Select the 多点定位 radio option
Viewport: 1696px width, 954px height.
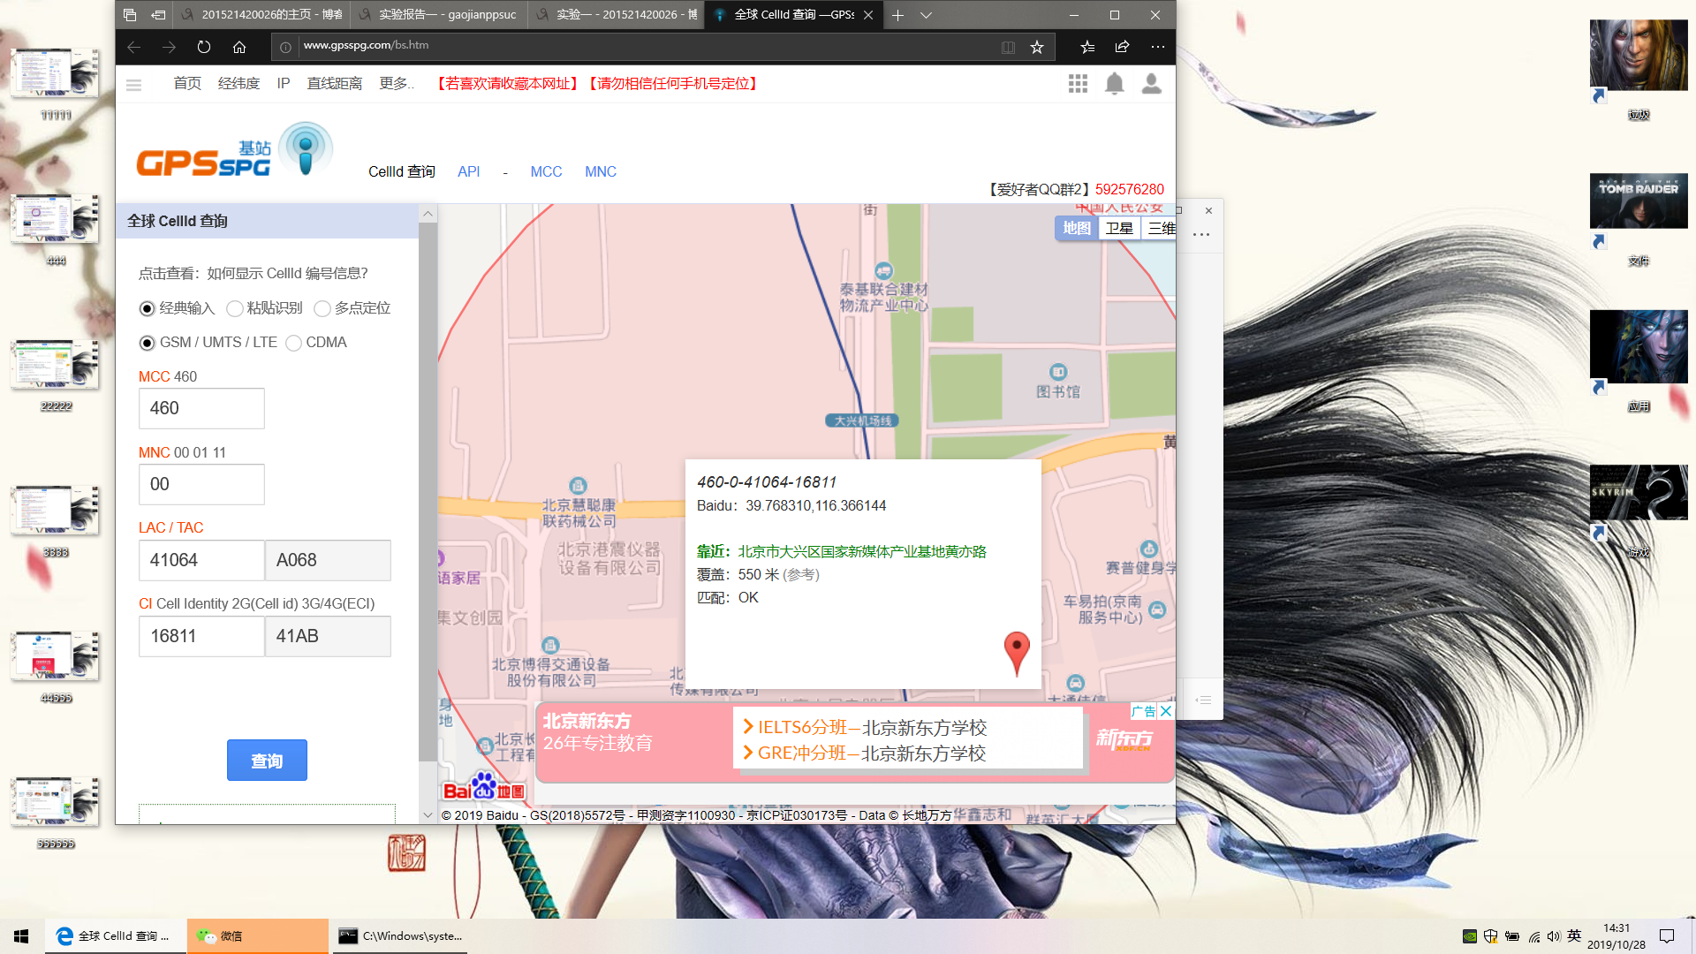click(322, 308)
